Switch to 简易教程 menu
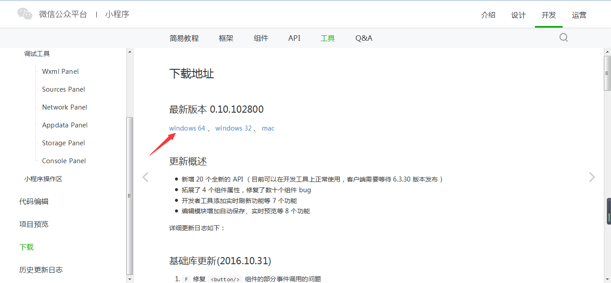This screenshot has width=611, height=283. coord(184,38)
